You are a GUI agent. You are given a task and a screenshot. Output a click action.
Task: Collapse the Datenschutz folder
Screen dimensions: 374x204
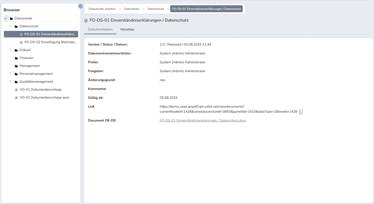pos(10,26)
